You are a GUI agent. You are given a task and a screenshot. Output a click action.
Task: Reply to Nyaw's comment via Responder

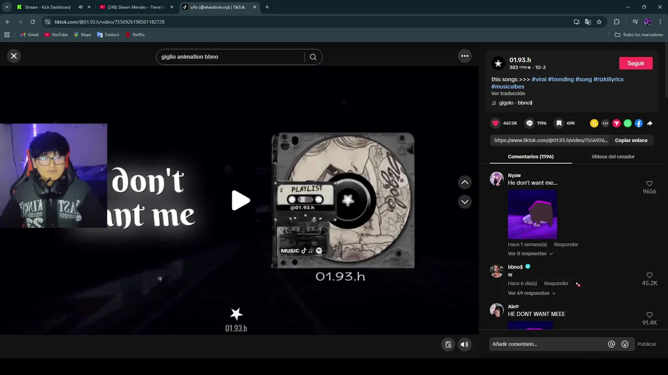[566, 244]
